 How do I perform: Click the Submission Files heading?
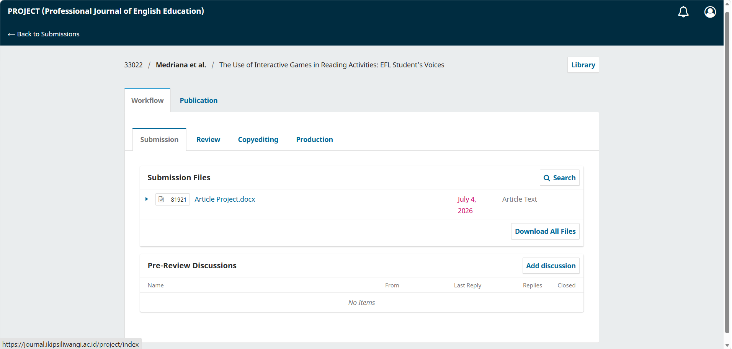click(179, 178)
